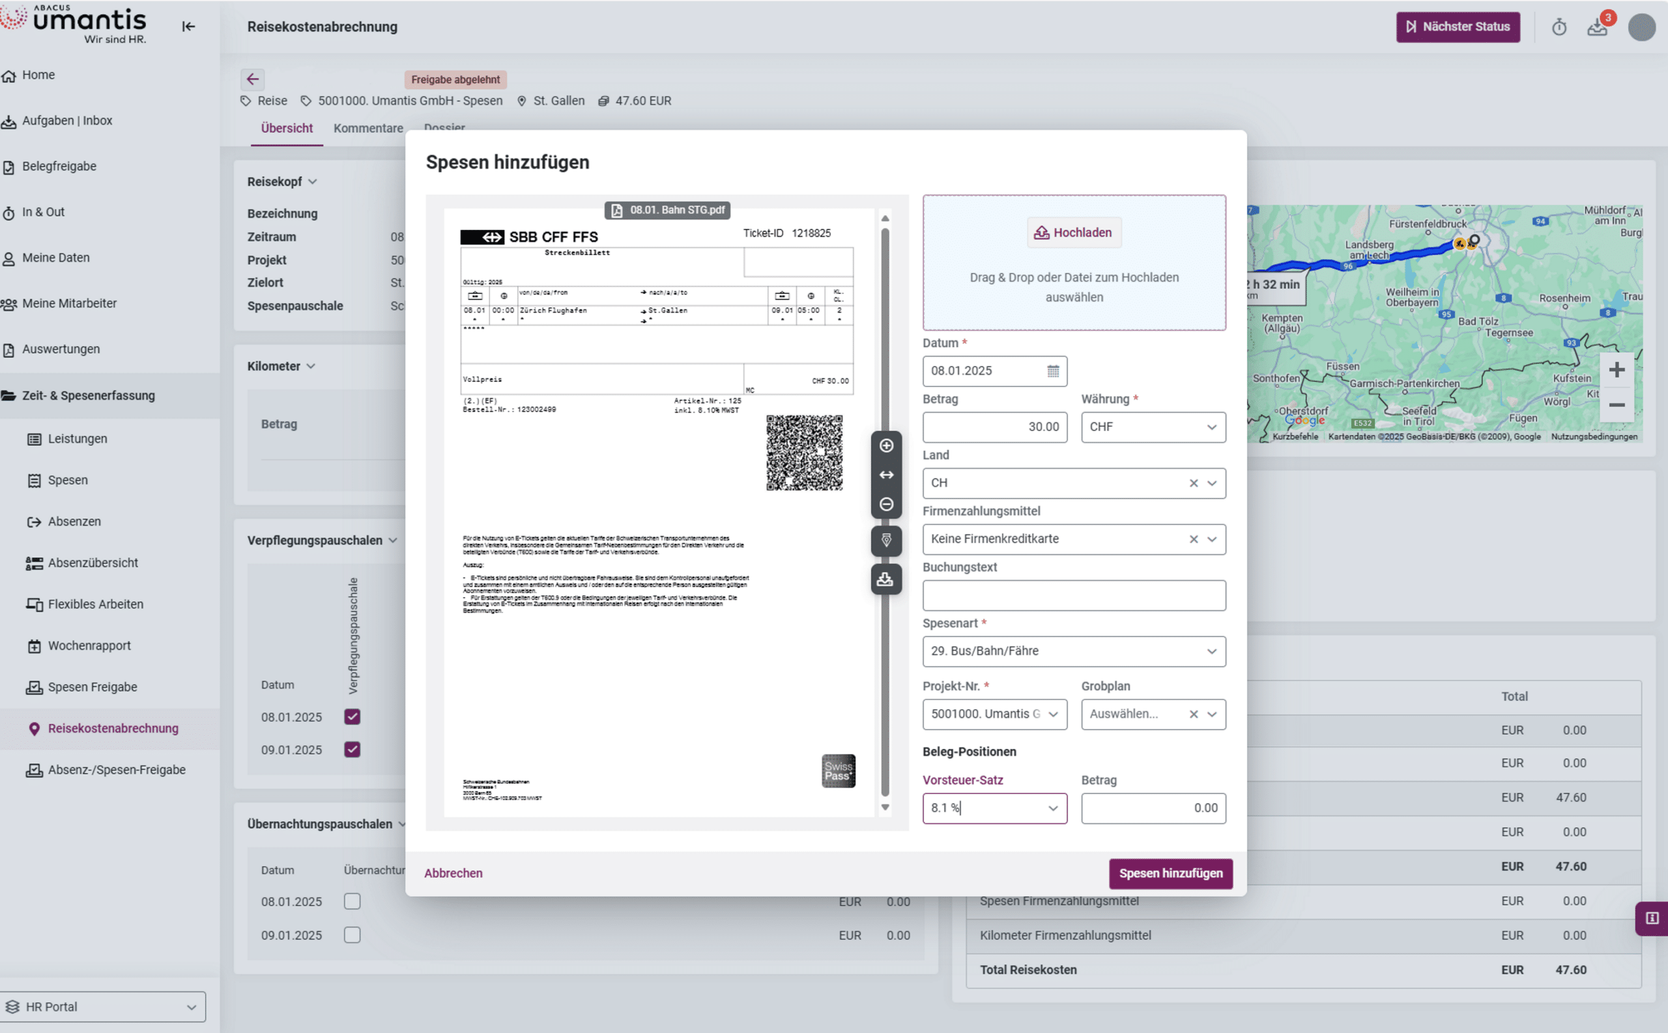Zoom into the map with the plus control
This screenshot has width=1668, height=1033.
1617,369
